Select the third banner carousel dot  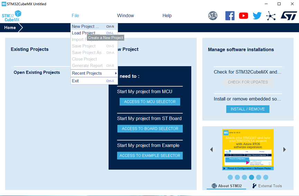[x=244, y=177]
